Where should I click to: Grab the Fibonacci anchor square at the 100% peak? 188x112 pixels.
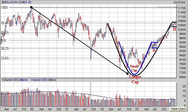(31, 7)
